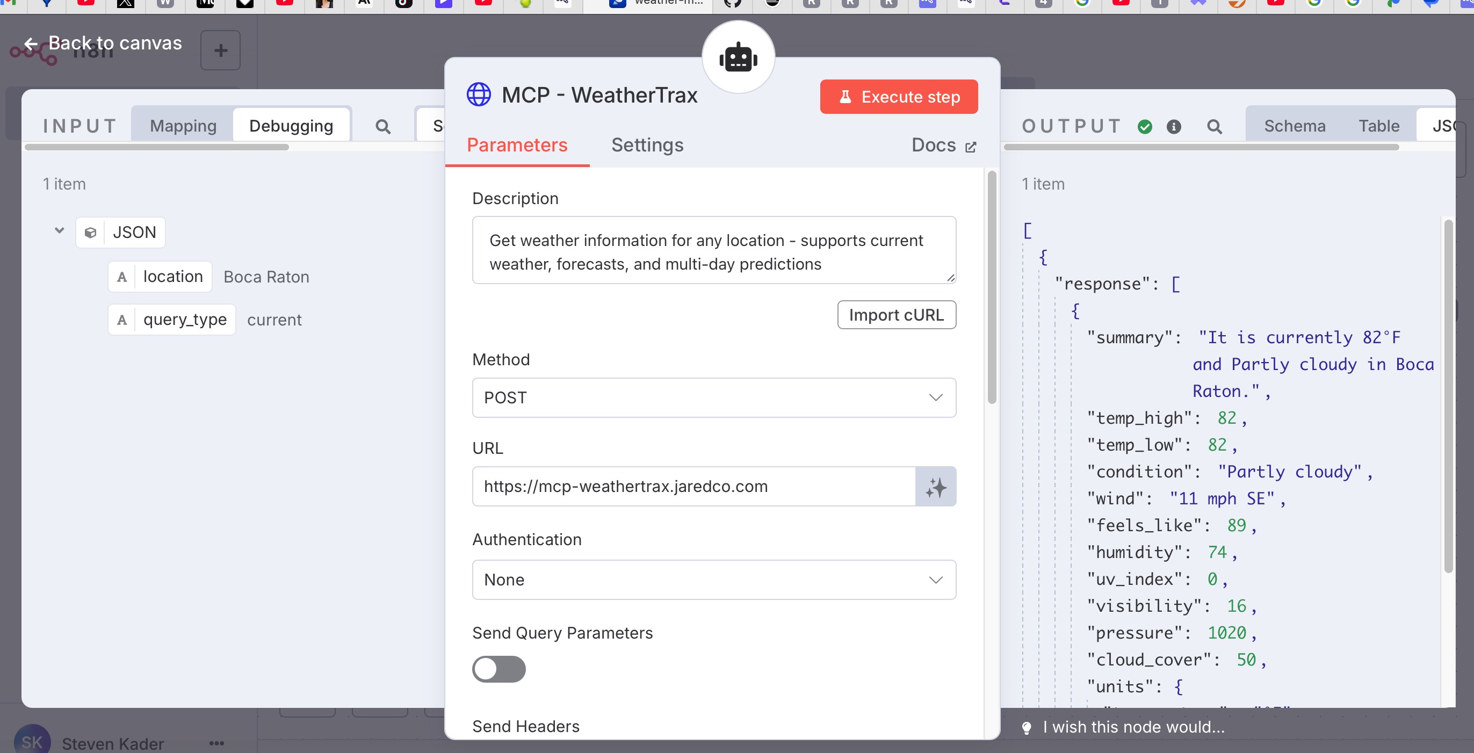
Task: Click the globe icon beside MCP - WeatherTrax
Action: click(x=479, y=95)
